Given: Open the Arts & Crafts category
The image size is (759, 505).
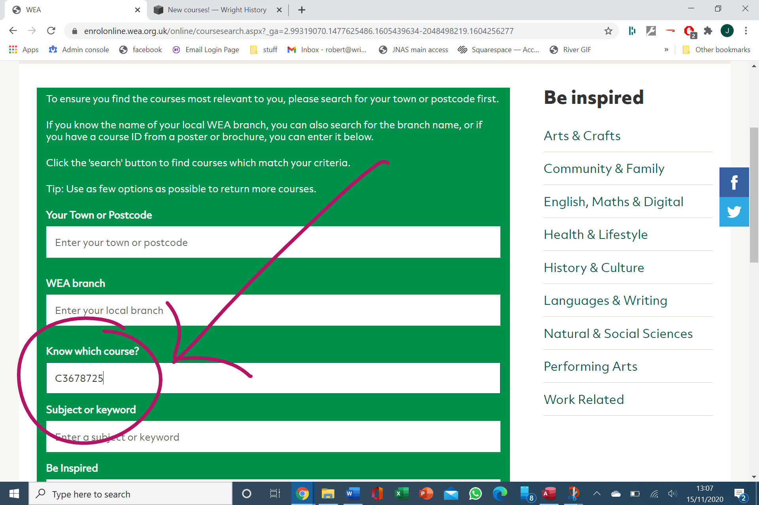Looking at the screenshot, I should [582, 136].
